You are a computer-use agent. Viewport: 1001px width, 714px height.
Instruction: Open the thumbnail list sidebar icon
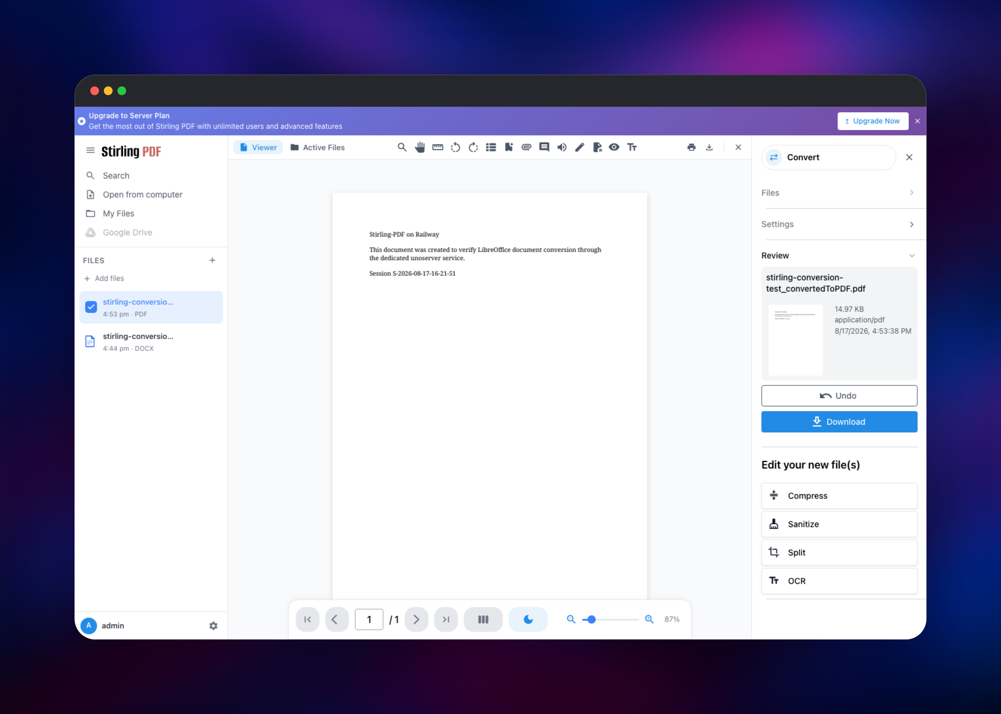click(491, 147)
